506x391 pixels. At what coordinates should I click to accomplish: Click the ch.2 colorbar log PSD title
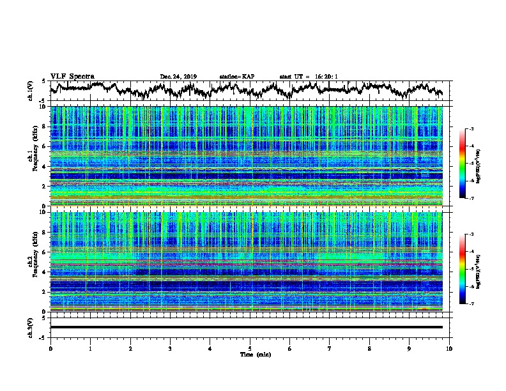[479, 272]
